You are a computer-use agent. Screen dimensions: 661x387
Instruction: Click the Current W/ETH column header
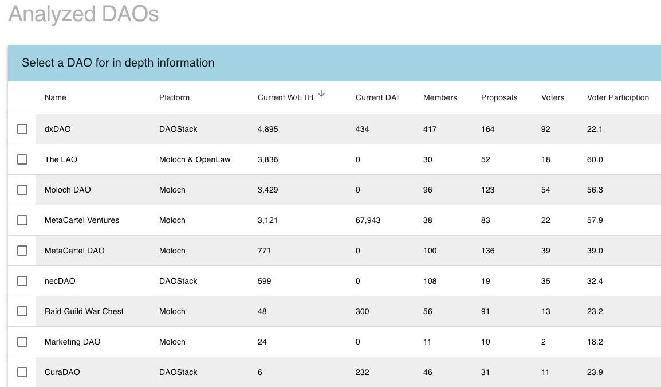(285, 97)
